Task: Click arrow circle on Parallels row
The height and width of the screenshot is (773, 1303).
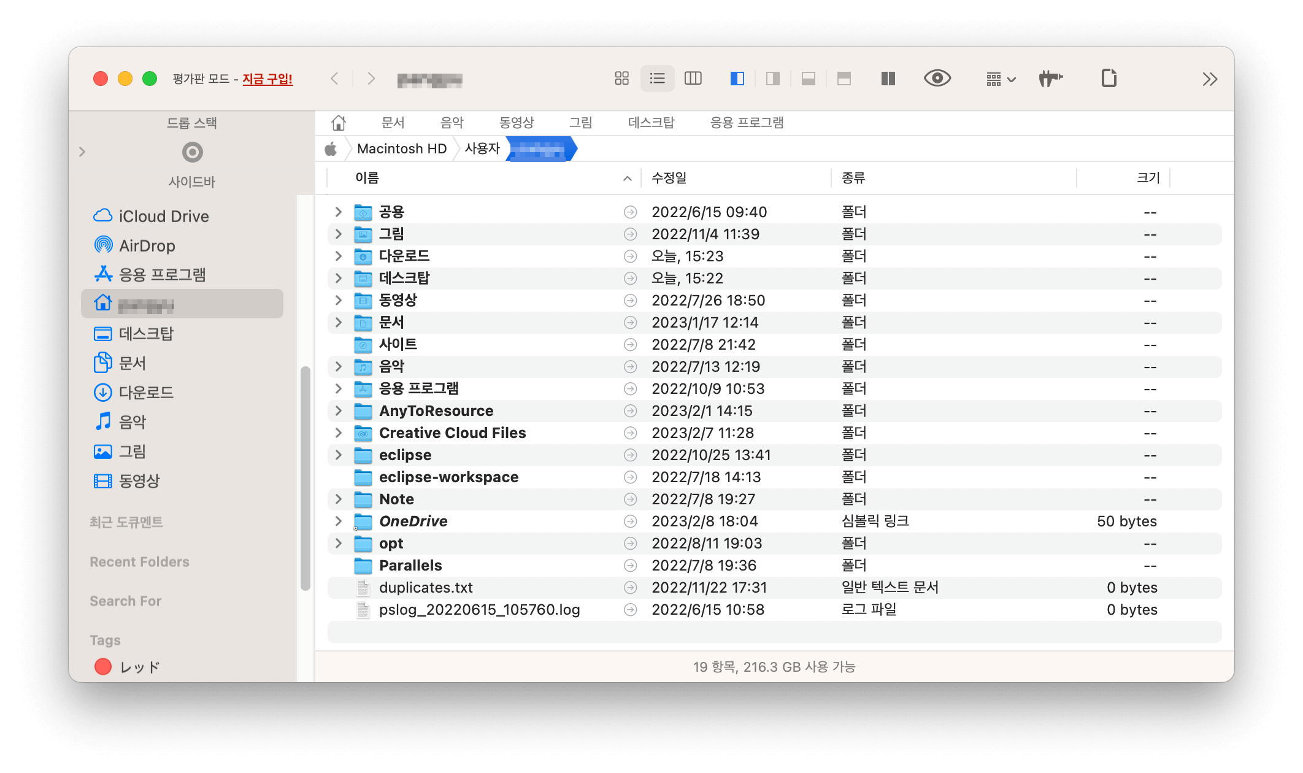Action: 630,566
